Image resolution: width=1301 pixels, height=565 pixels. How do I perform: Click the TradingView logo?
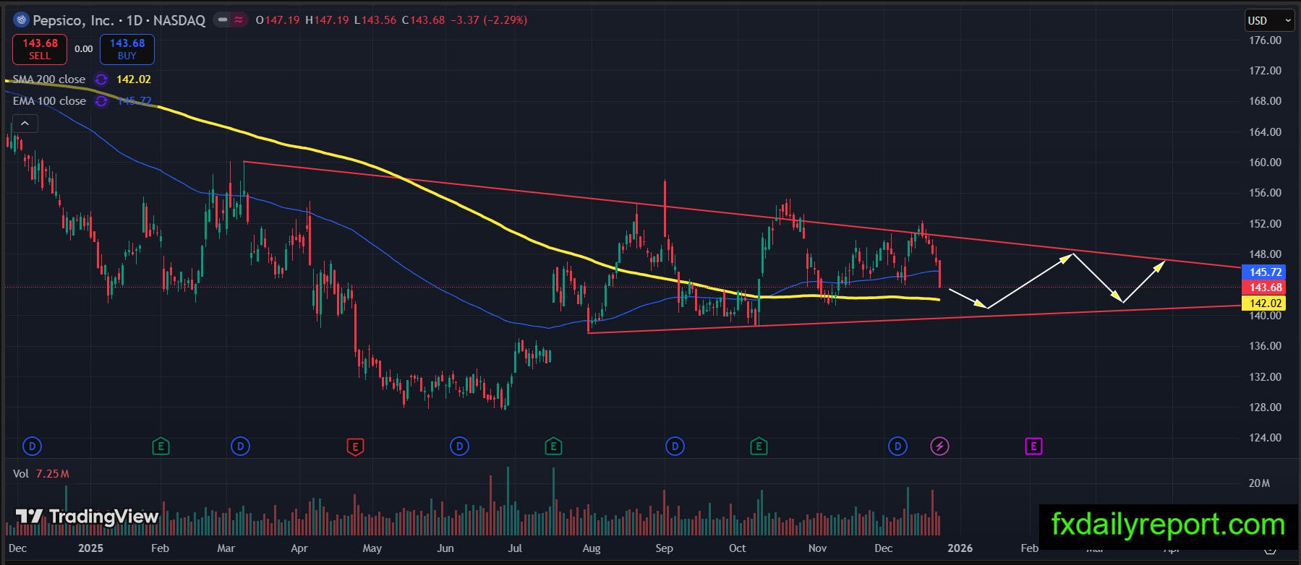[x=87, y=517]
